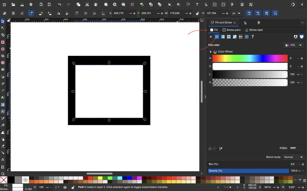Set fill to no paint (X)

211,37
